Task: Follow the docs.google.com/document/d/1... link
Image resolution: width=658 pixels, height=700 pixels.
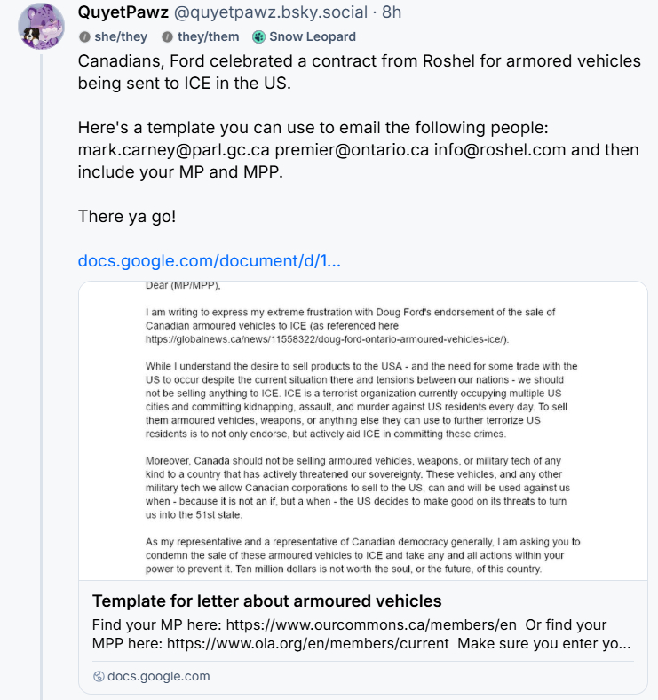Action: click(x=209, y=261)
